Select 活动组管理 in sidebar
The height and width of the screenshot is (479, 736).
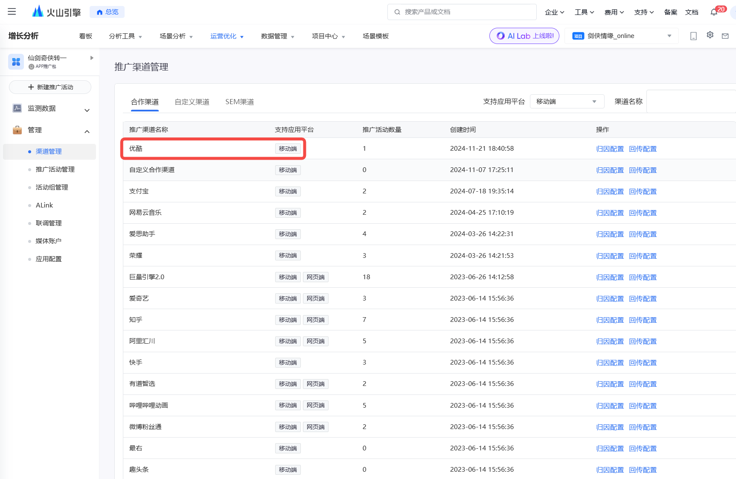(52, 187)
